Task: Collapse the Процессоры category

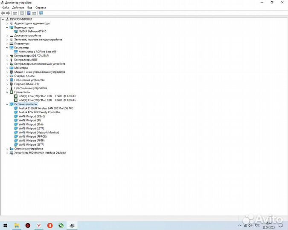Action: [x=7, y=92]
